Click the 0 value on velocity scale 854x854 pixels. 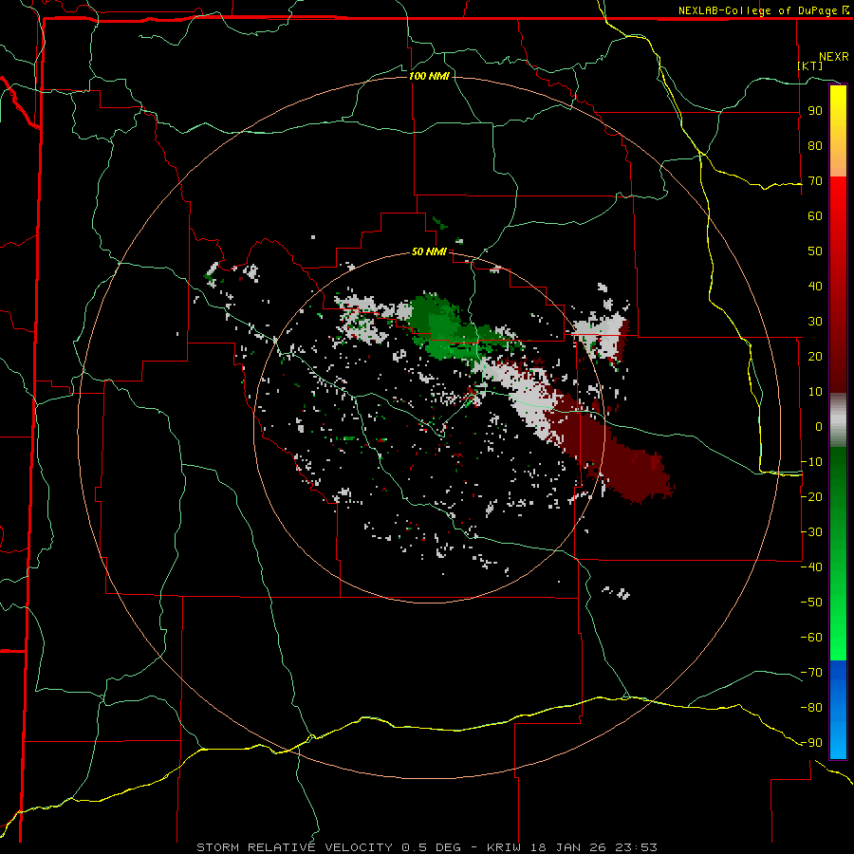click(819, 426)
